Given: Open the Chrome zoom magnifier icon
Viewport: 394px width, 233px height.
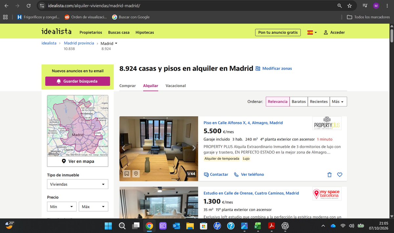Looking at the screenshot, I should [339, 6].
